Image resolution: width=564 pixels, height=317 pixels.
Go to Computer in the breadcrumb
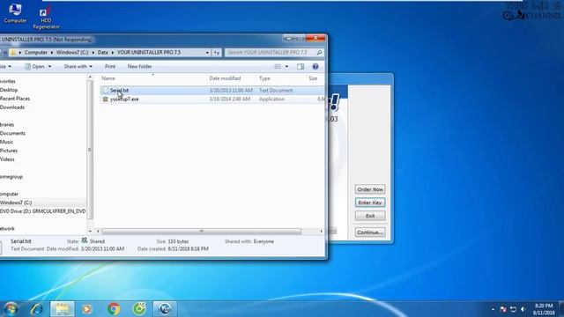tap(36, 53)
